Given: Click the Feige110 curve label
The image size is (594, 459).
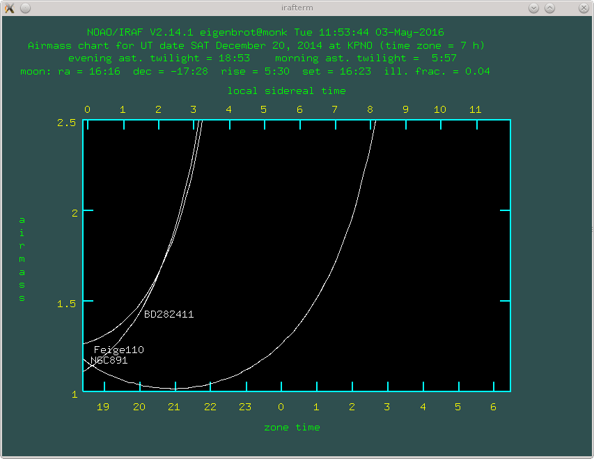Looking at the screenshot, I should point(118,350).
